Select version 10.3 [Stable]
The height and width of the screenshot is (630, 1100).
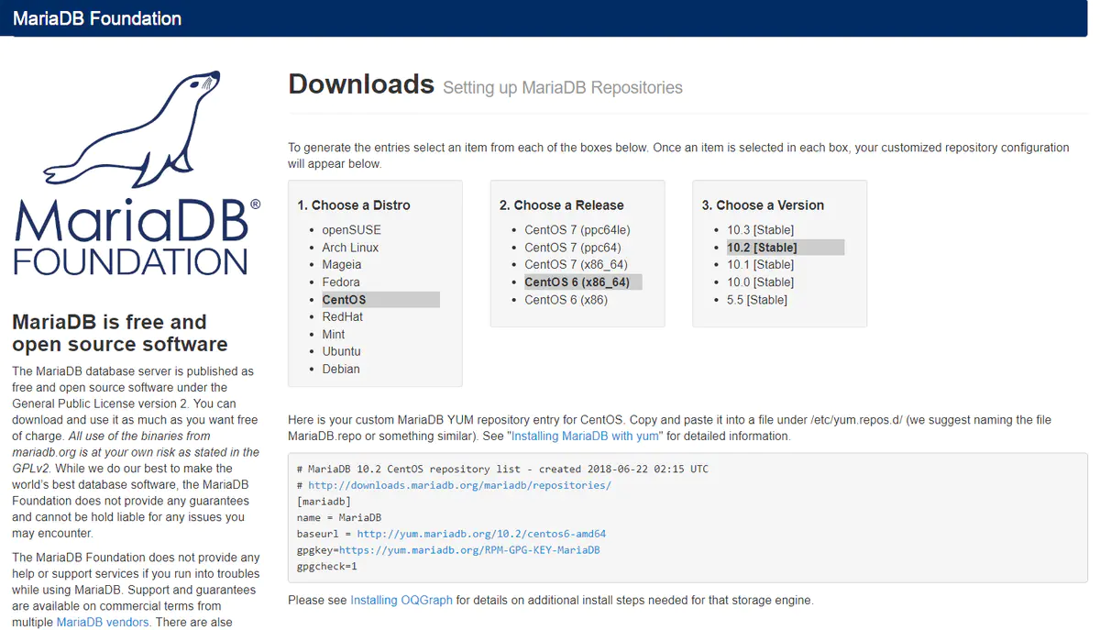pyautogui.click(x=761, y=230)
